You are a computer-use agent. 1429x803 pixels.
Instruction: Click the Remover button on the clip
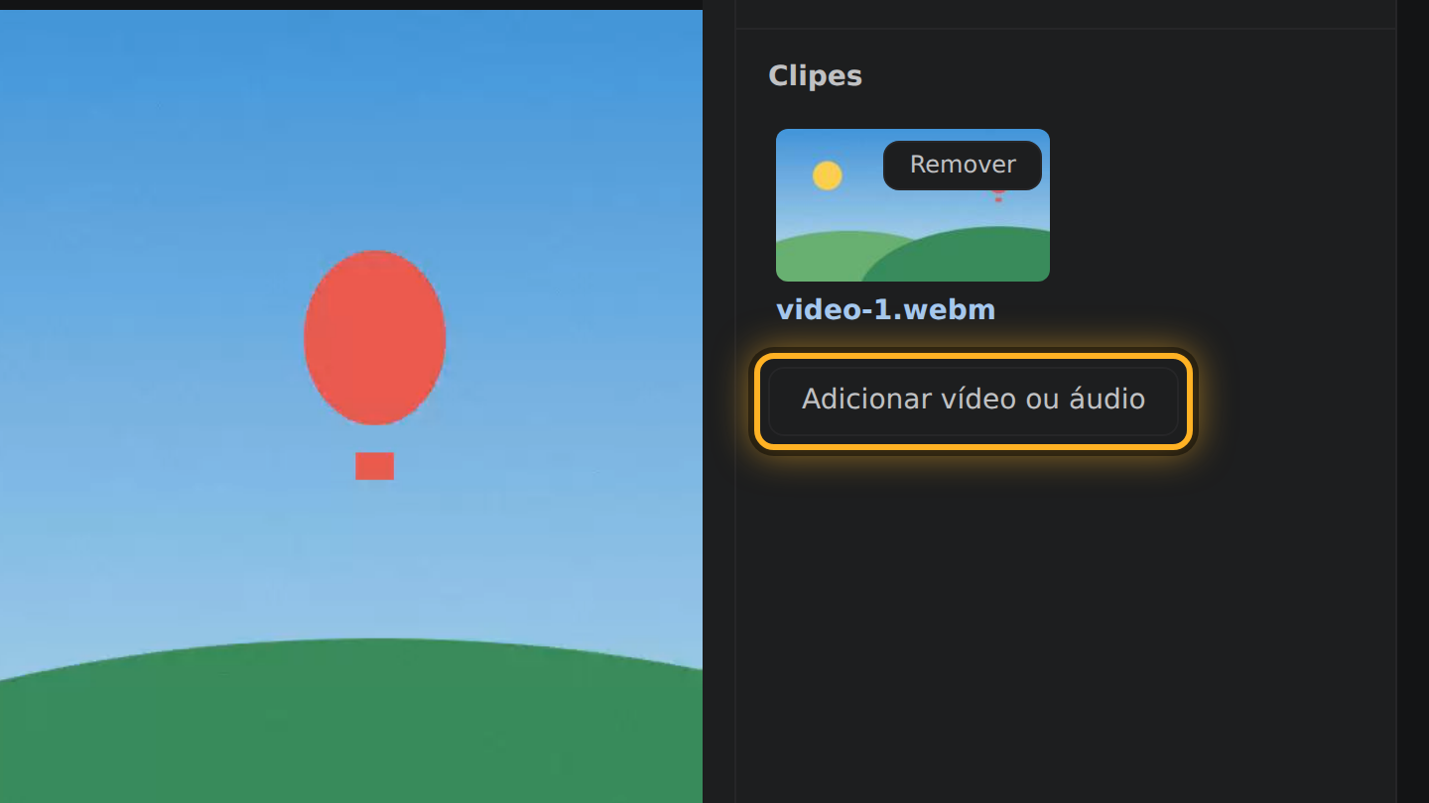(x=962, y=165)
